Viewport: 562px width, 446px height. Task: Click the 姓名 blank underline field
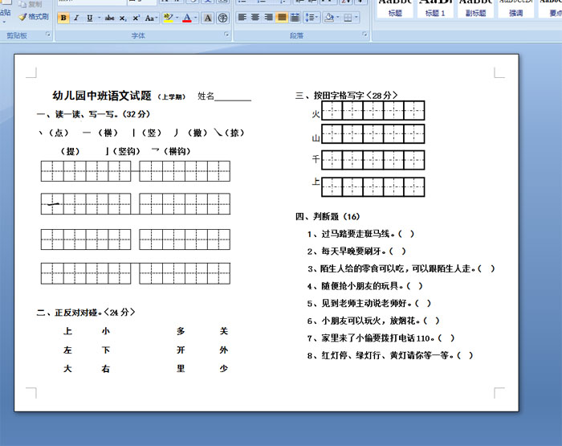233,97
